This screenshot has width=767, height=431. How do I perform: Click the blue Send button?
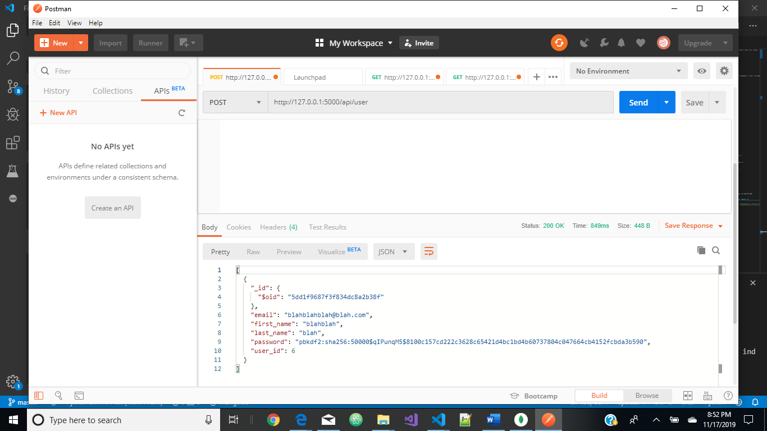click(638, 102)
